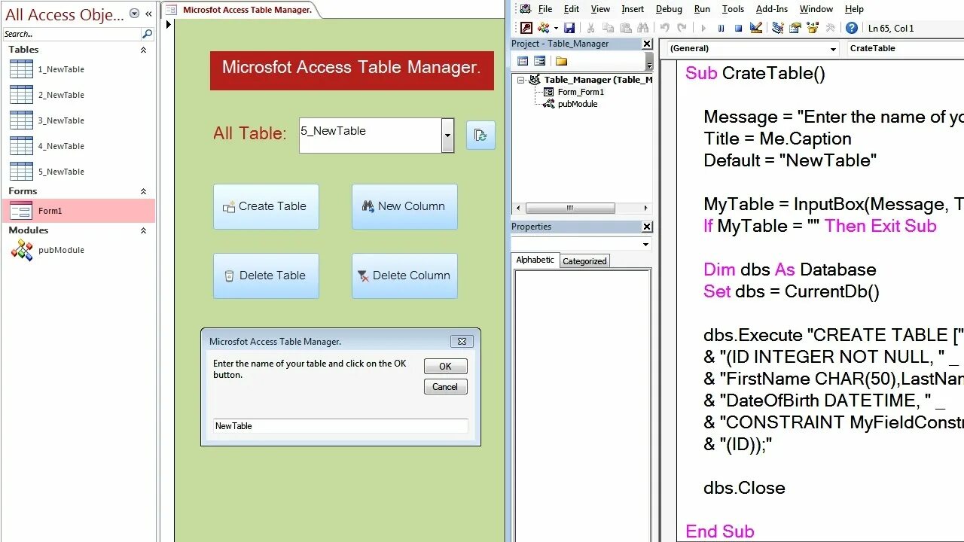Save the project with the floppy disk icon
The width and height of the screenshot is (964, 542).
pyautogui.click(x=569, y=28)
